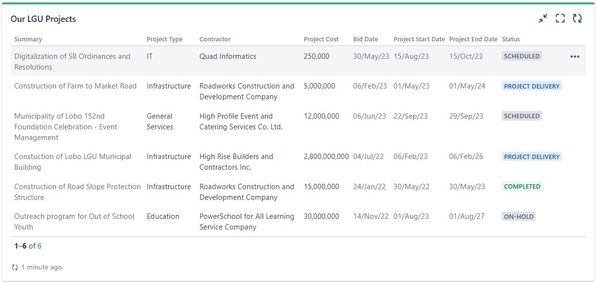
Task: Click PROJECT DELIVERY badge for Farm to Market Road
Action: point(531,87)
